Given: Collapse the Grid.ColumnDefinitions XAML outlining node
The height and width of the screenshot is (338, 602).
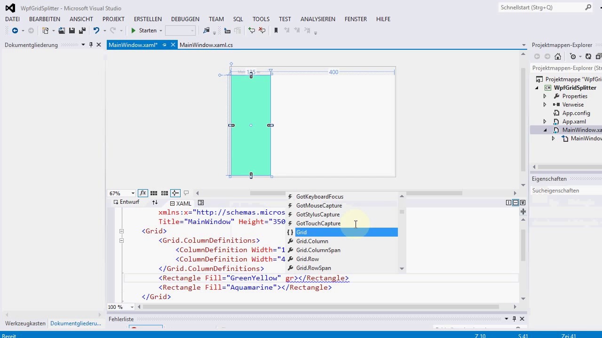Looking at the screenshot, I should click(121, 240).
